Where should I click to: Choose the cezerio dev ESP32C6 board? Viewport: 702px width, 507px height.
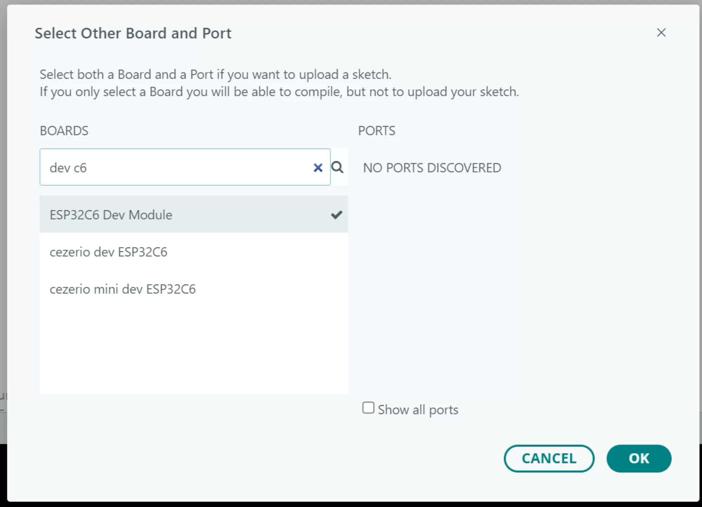click(194, 252)
